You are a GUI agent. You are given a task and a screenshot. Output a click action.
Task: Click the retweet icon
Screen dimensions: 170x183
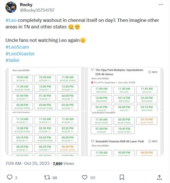tap(47, 177)
